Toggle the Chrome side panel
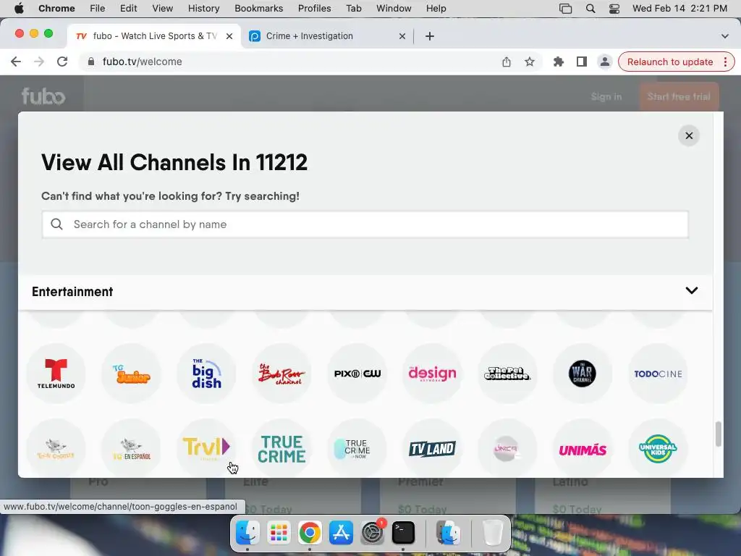 click(x=581, y=62)
